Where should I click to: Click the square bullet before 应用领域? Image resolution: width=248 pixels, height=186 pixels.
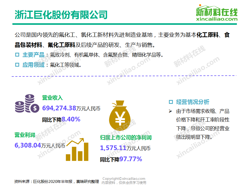pyautogui.click(x=17, y=65)
